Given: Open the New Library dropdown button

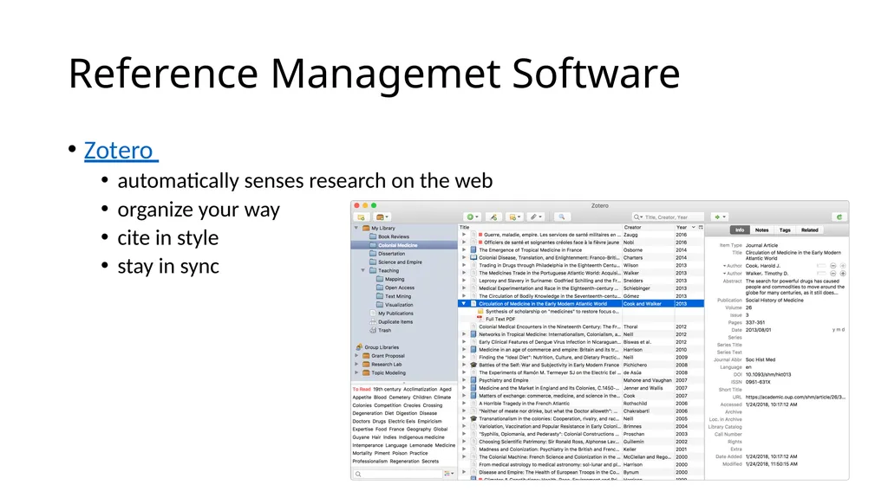Looking at the screenshot, I should [x=382, y=217].
